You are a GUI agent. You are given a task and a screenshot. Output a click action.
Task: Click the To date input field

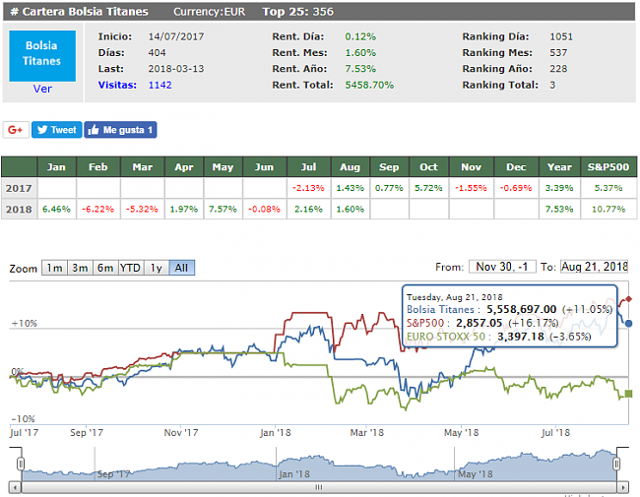coord(594,267)
